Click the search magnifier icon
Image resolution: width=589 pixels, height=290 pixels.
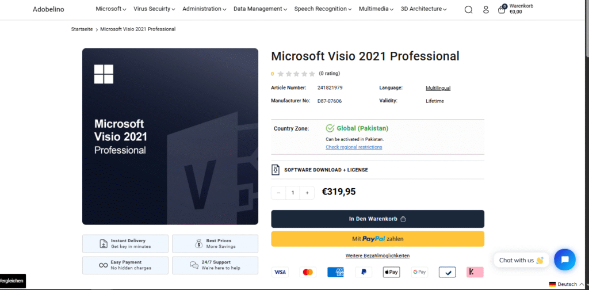click(x=468, y=9)
